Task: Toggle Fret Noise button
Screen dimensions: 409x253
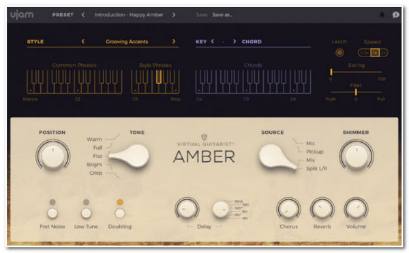Action: [x=52, y=213]
